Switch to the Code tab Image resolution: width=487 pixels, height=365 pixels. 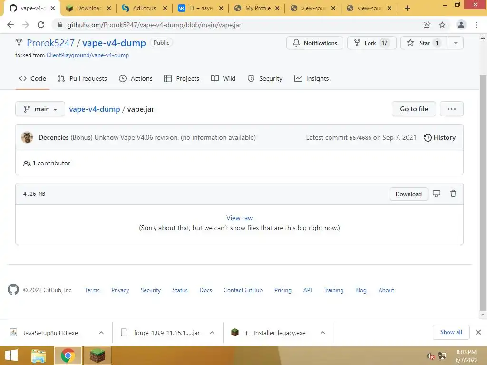[33, 78]
